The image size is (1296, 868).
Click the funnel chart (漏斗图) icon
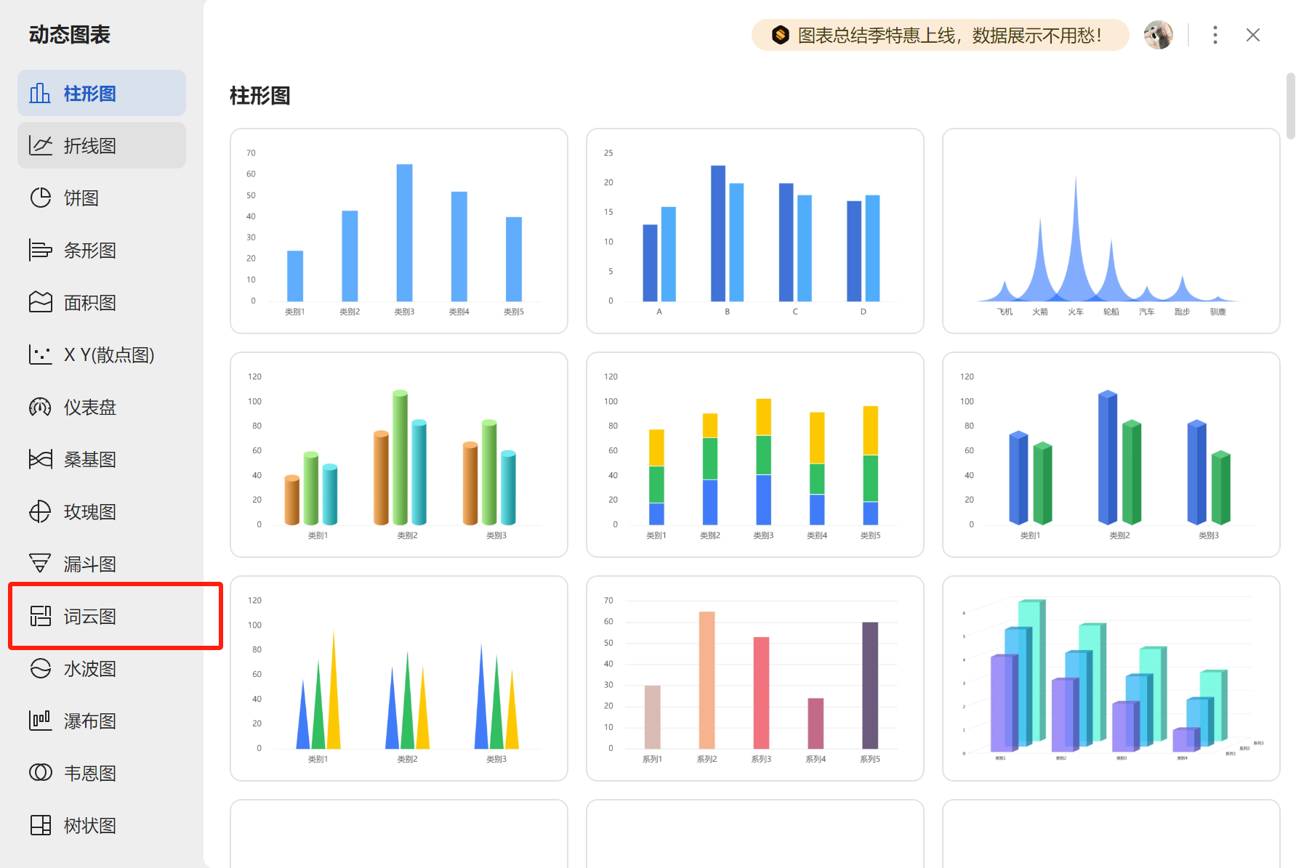41,564
